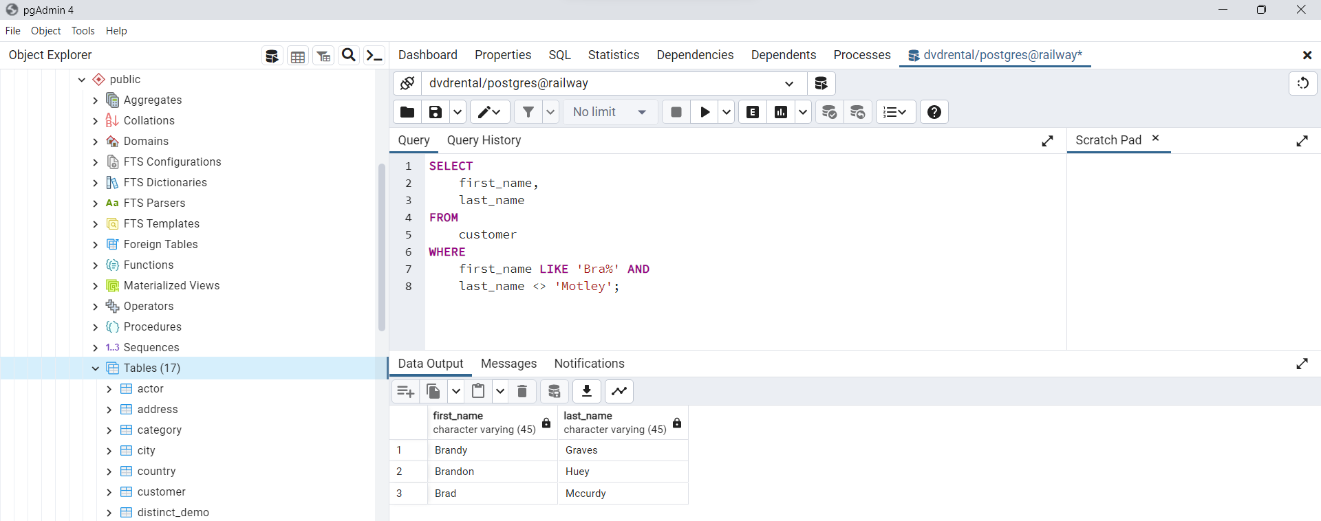This screenshot has height=521, width=1321.
Task: Maximize the Data Output panel expand arrow
Action: coord(1302,364)
